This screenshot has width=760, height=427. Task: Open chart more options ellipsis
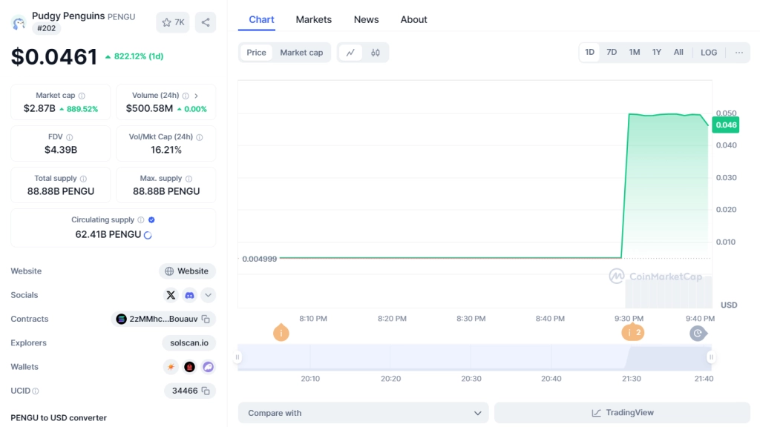(738, 53)
